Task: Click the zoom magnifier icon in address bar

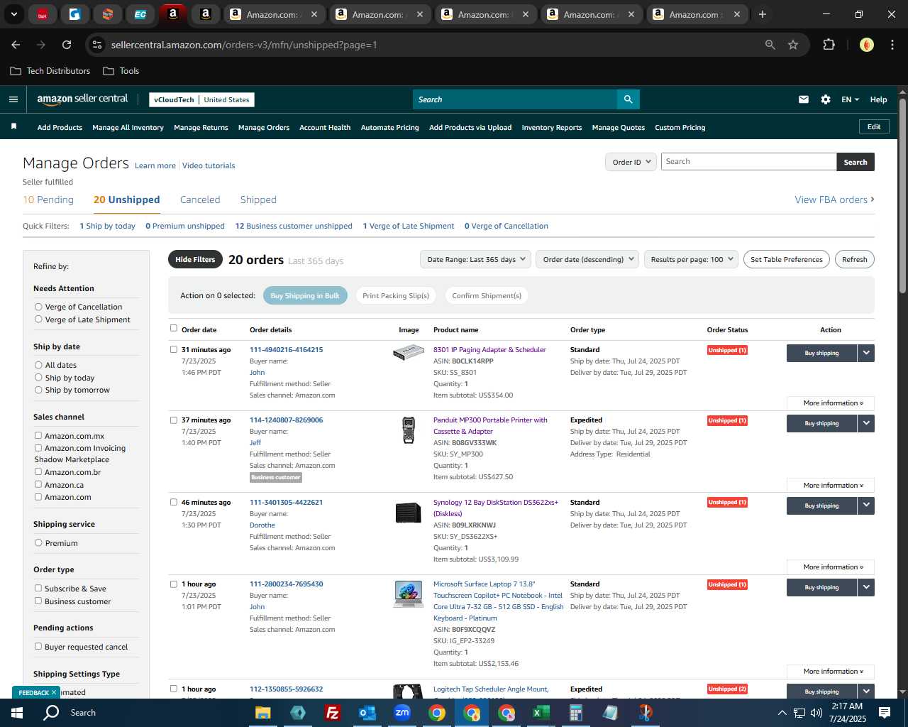Action: pyautogui.click(x=770, y=45)
